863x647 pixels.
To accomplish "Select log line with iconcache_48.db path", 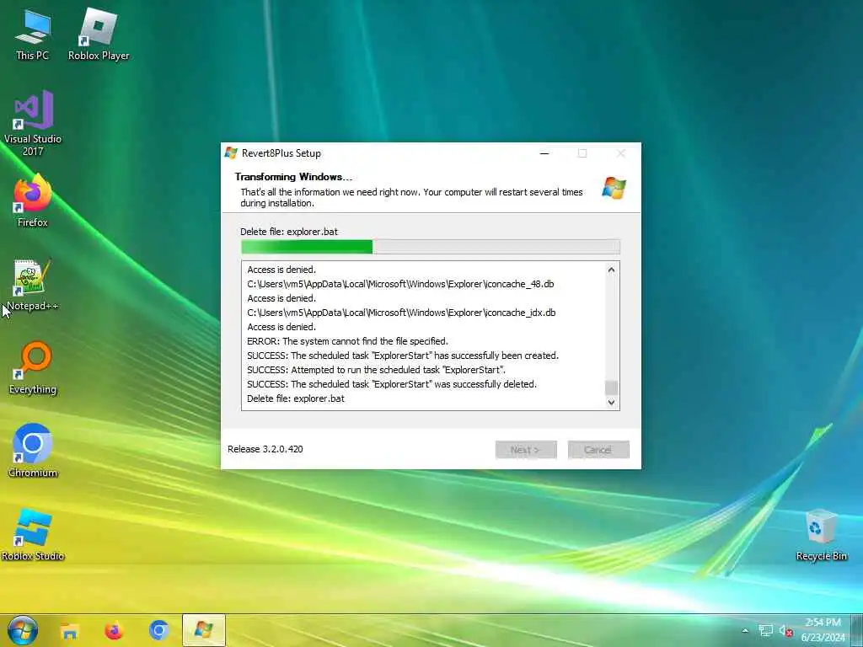I will pos(400,284).
